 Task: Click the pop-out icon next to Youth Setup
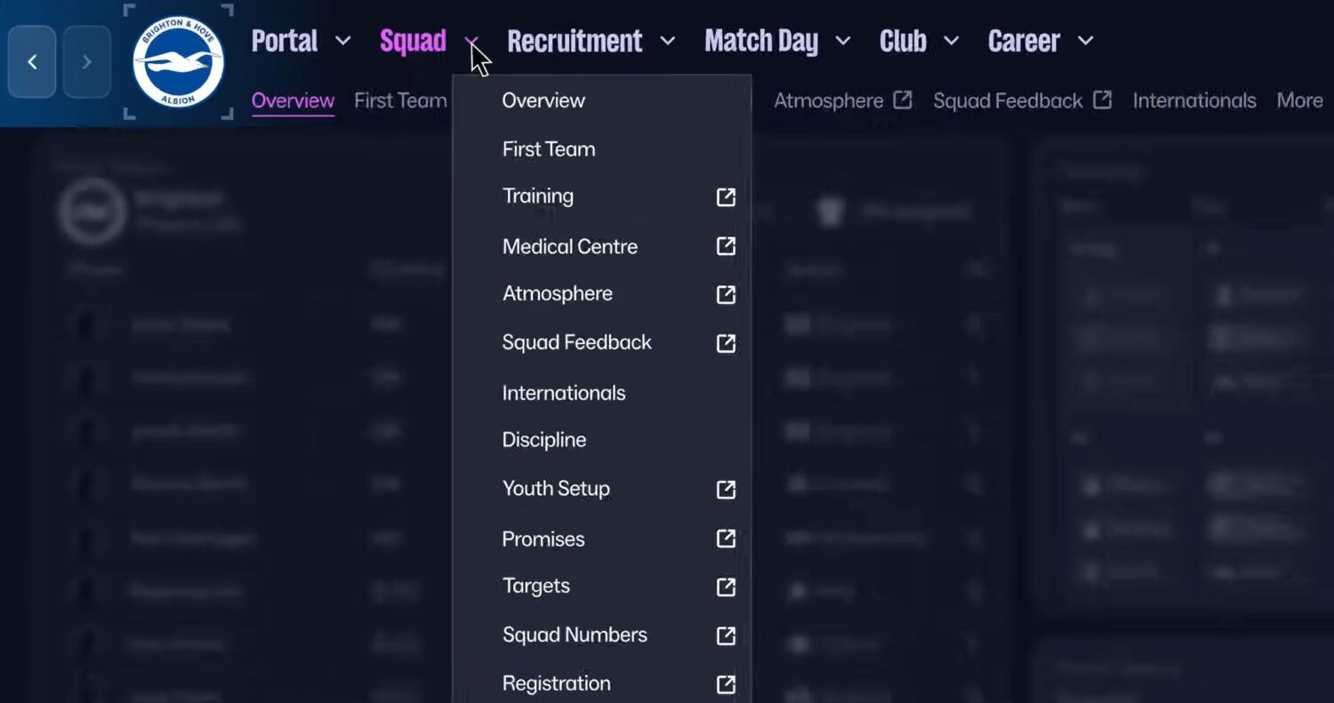[x=726, y=489]
